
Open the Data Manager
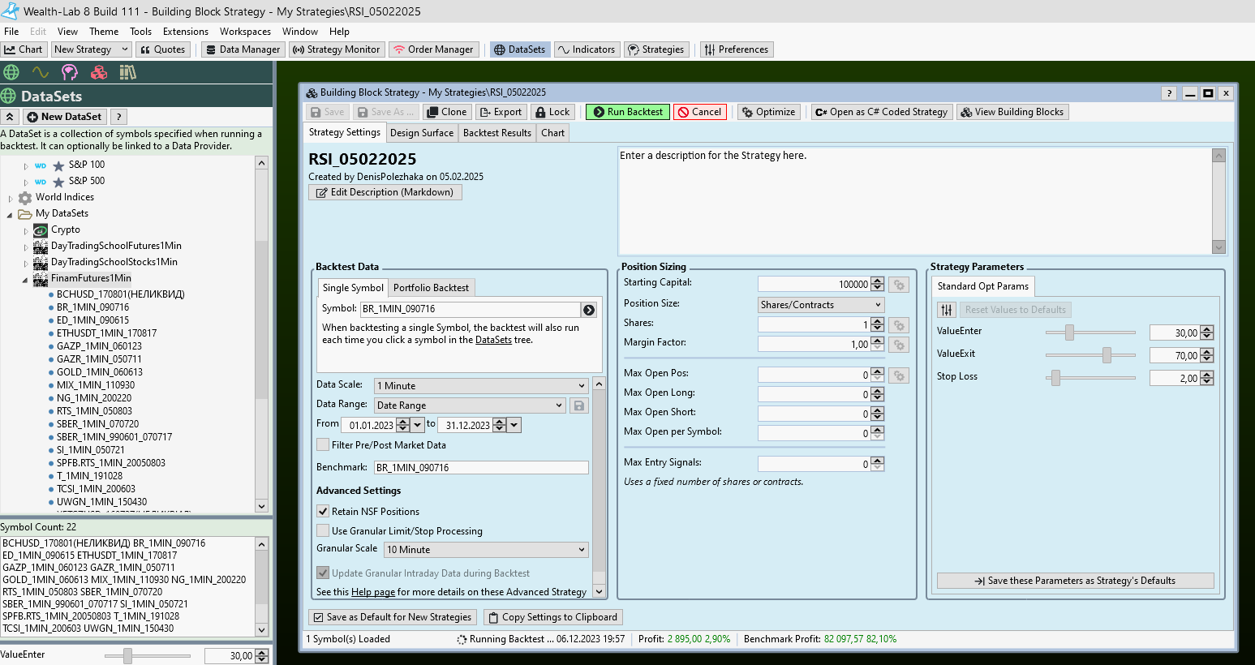(242, 49)
